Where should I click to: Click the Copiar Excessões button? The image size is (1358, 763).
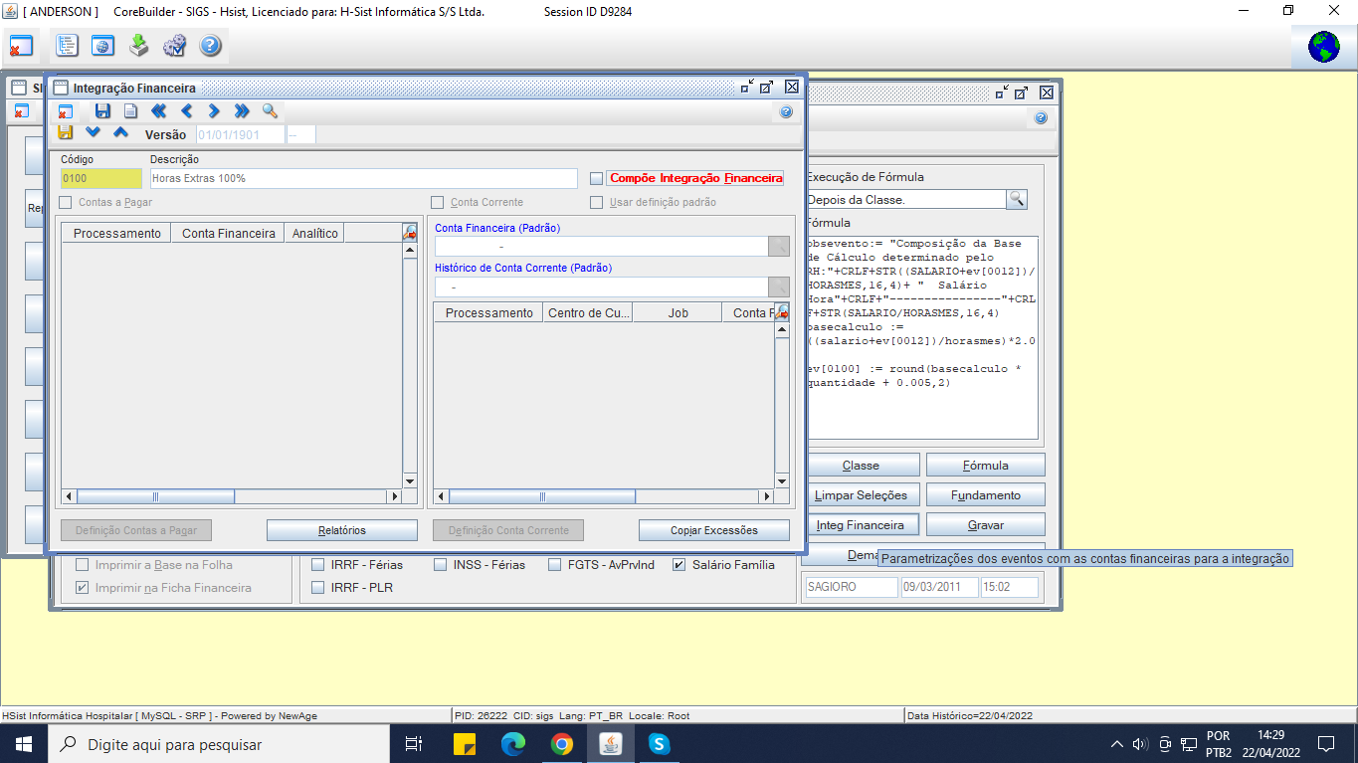pyautogui.click(x=714, y=530)
